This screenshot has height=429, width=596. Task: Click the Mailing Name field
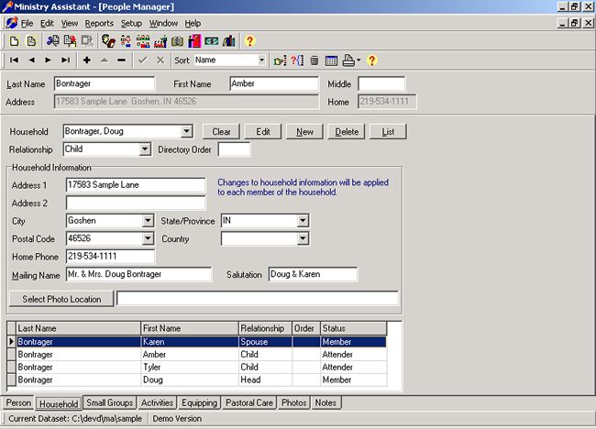138,274
